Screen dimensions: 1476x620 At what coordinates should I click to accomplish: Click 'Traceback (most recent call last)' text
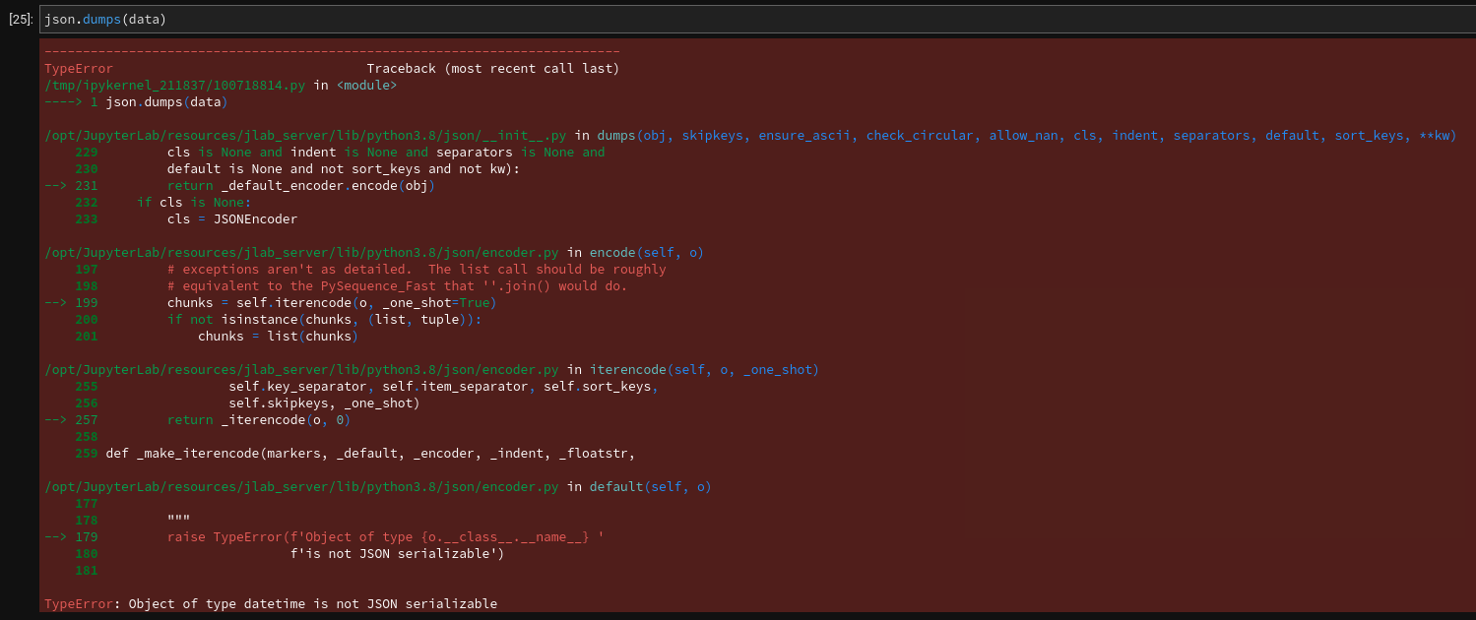(492, 69)
